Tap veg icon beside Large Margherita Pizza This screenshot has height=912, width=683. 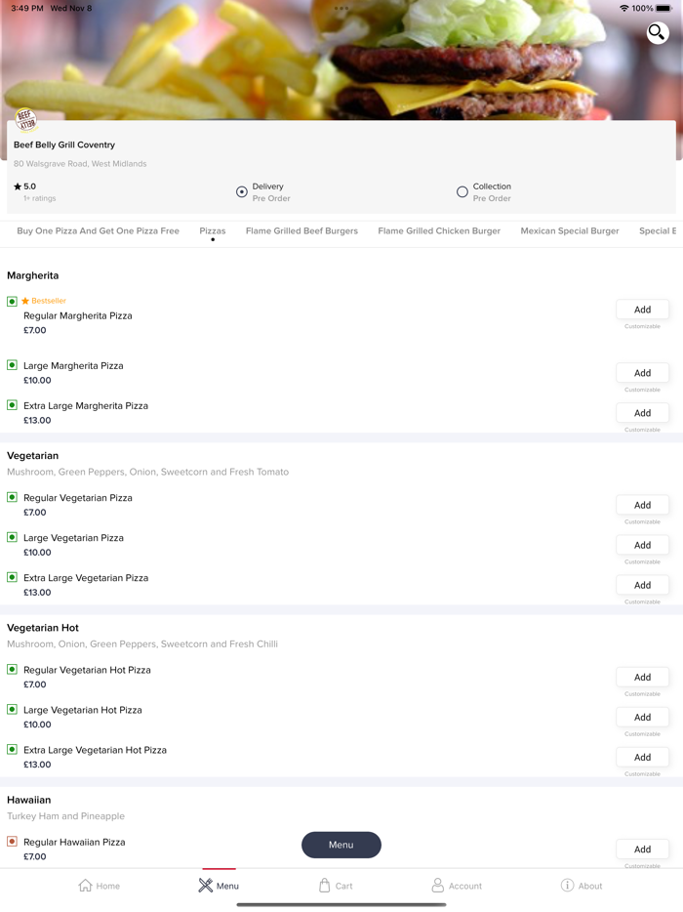[13, 364]
